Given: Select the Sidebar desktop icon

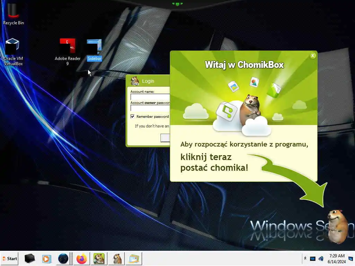Looking at the screenshot, I should (x=94, y=50).
